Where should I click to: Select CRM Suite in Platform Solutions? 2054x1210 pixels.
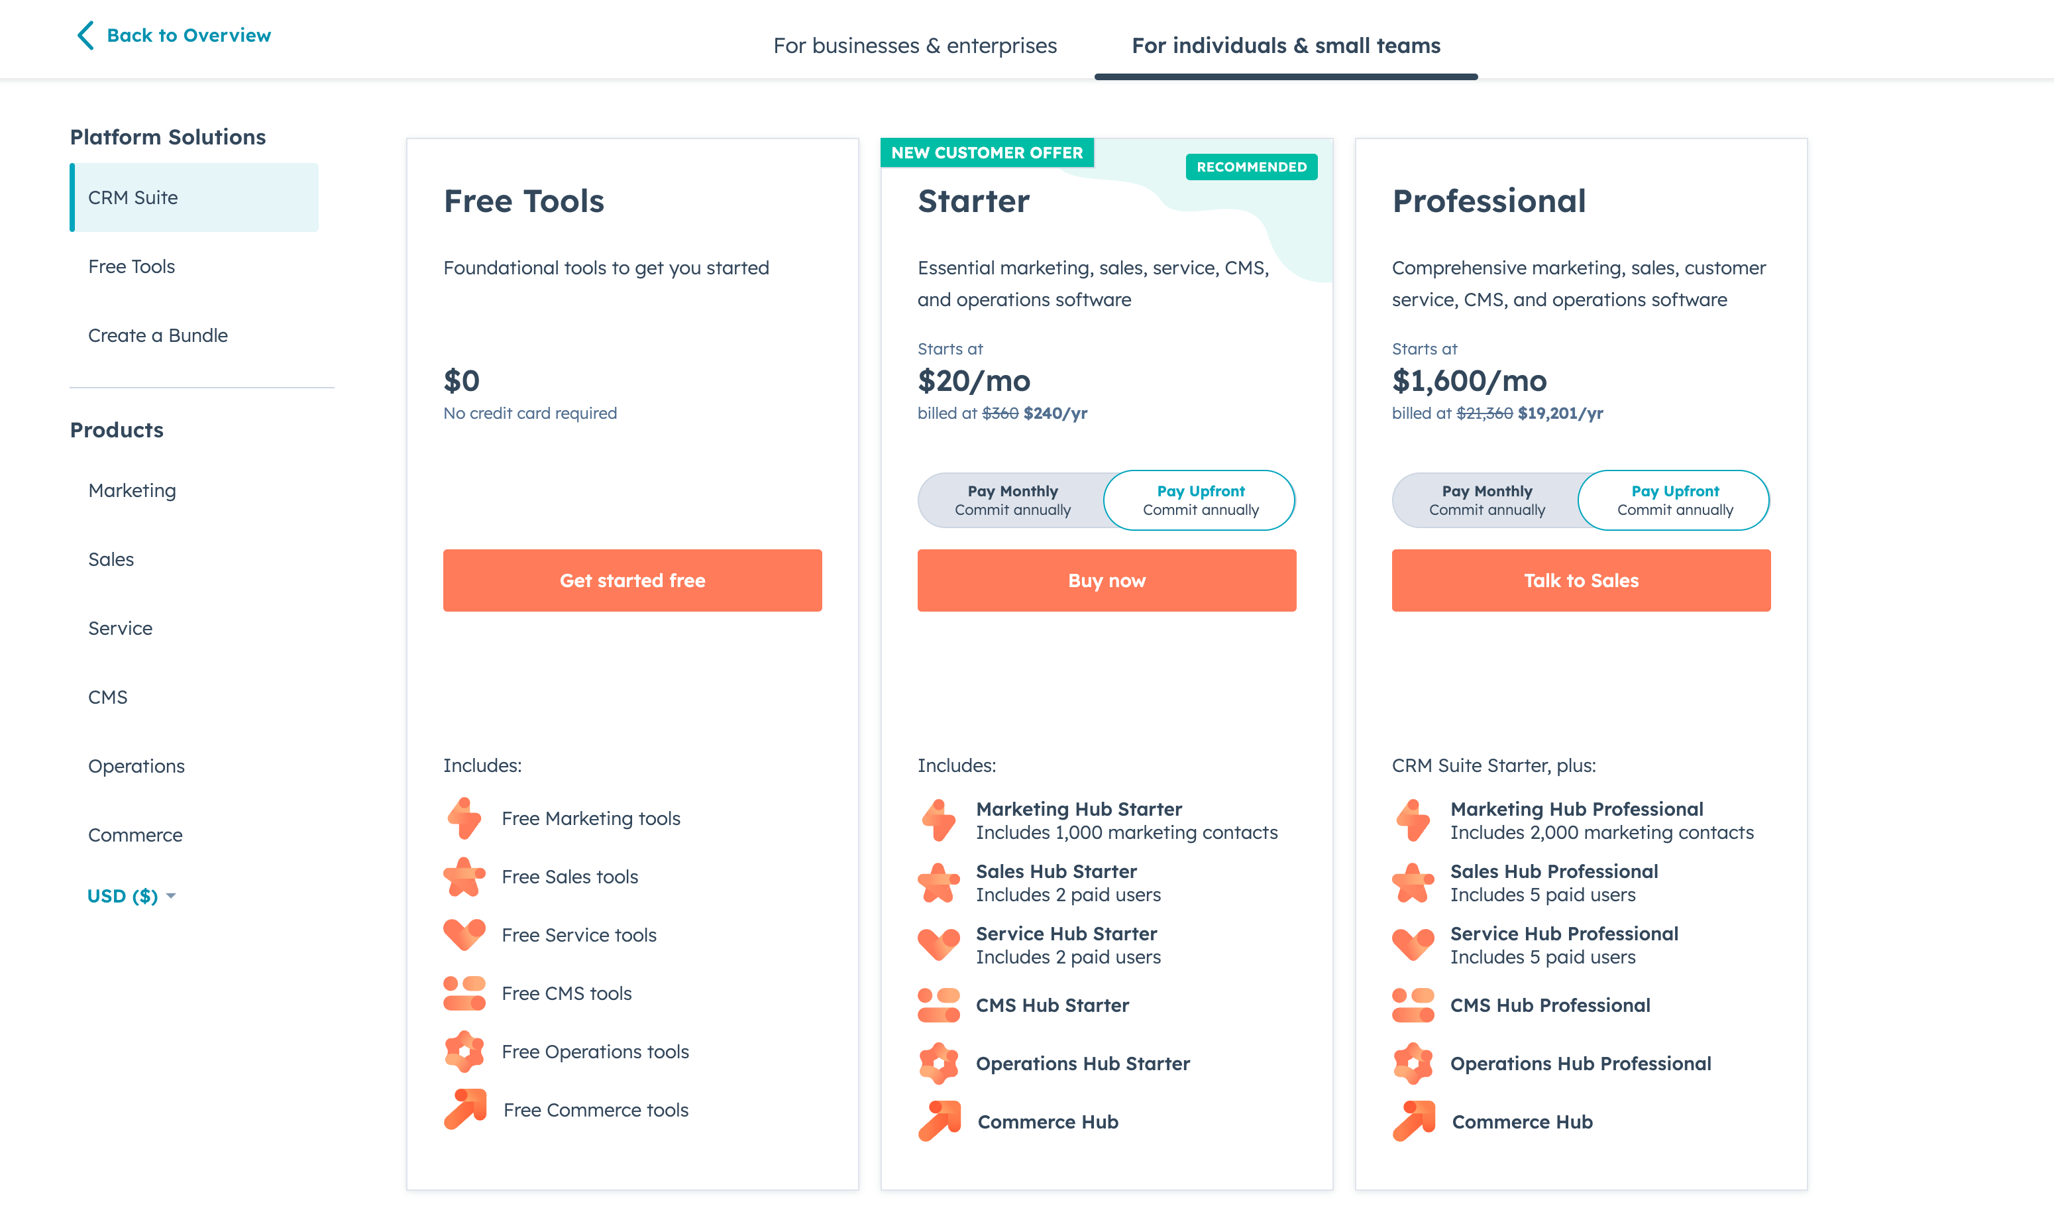tap(194, 197)
